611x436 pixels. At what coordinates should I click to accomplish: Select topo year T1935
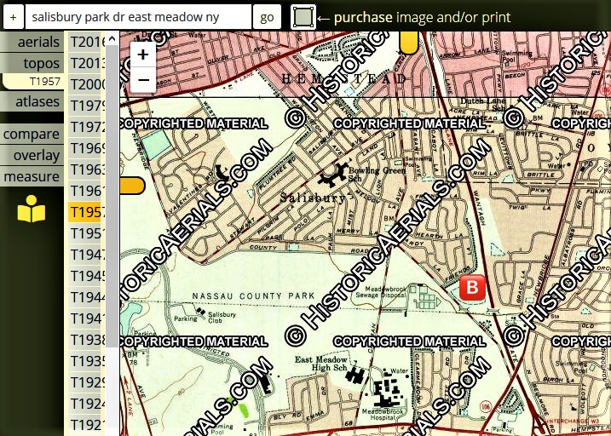point(86,361)
